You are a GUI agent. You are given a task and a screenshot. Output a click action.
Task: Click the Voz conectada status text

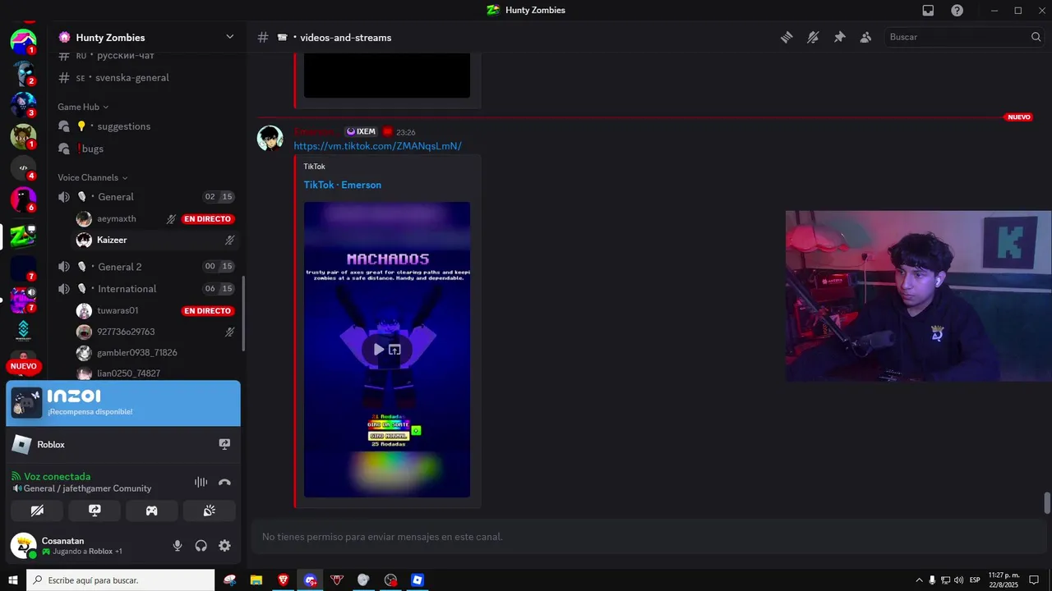58,476
